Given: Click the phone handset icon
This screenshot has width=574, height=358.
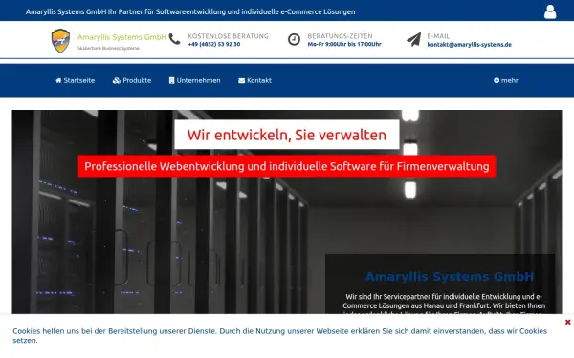Looking at the screenshot, I should 175,39.
